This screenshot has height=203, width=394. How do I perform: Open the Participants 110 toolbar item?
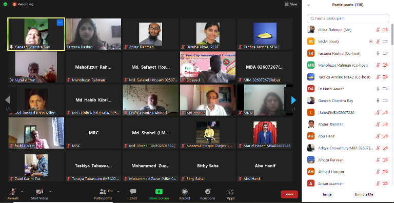coord(103,194)
